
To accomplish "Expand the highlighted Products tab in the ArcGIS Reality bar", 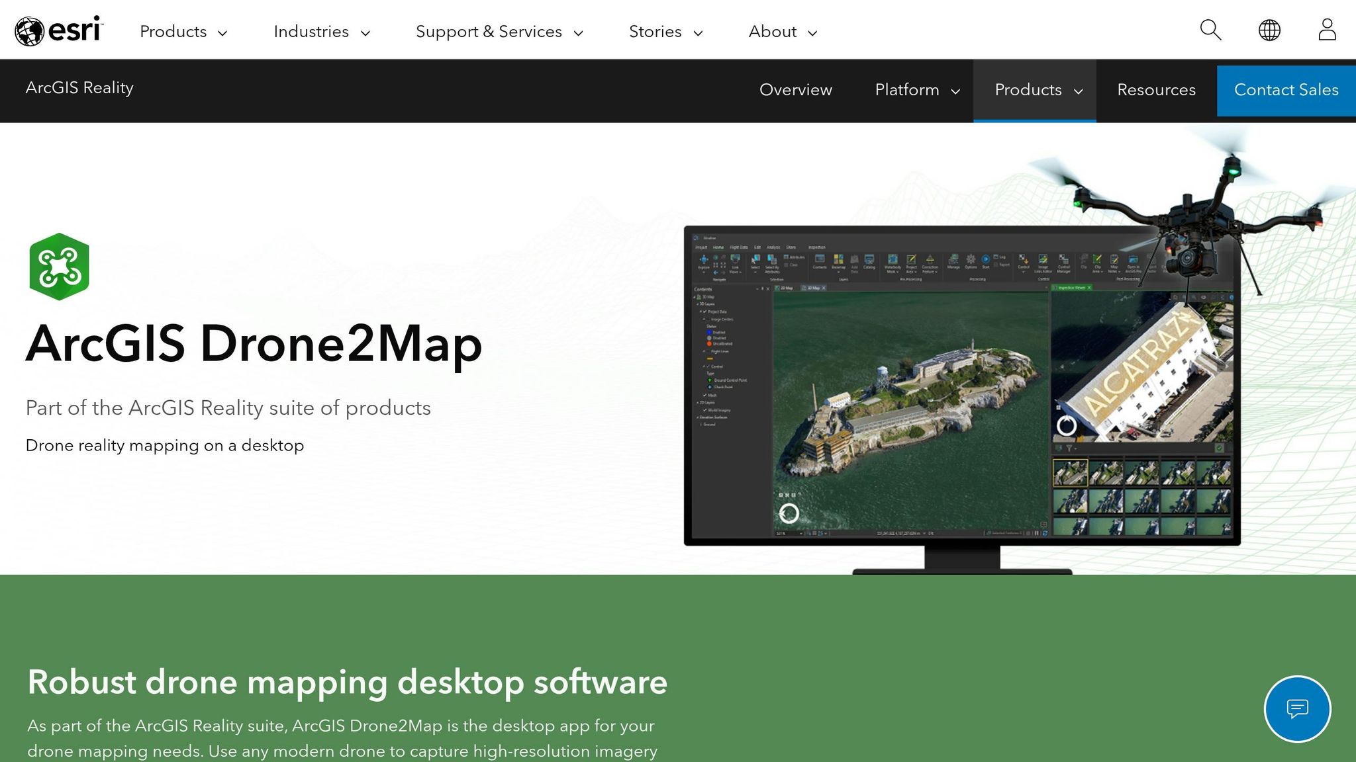I will click(1035, 90).
